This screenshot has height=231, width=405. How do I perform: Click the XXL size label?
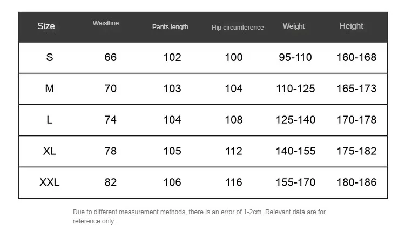tap(50, 182)
